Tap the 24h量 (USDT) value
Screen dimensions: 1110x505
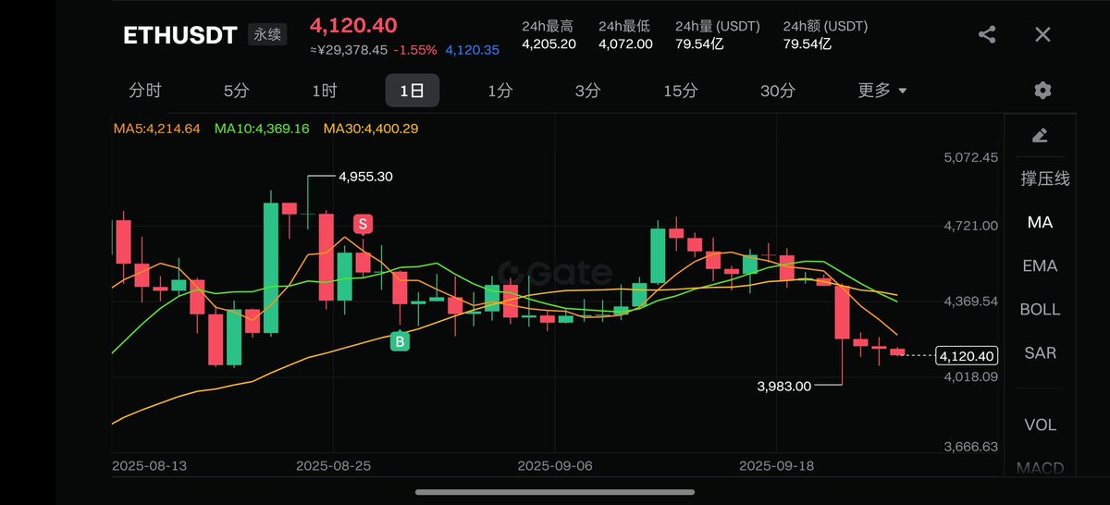click(699, 43)
